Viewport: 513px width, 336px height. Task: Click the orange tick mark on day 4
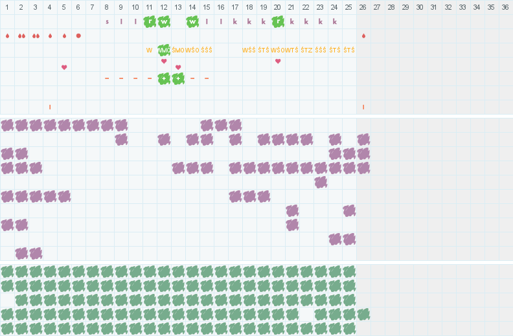(50, 107)
